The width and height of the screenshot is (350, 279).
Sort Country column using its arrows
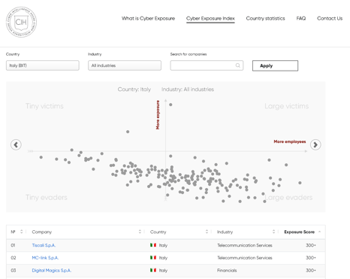207,232
